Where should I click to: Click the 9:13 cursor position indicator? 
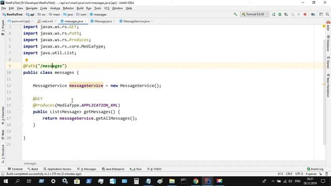(280, 174)
